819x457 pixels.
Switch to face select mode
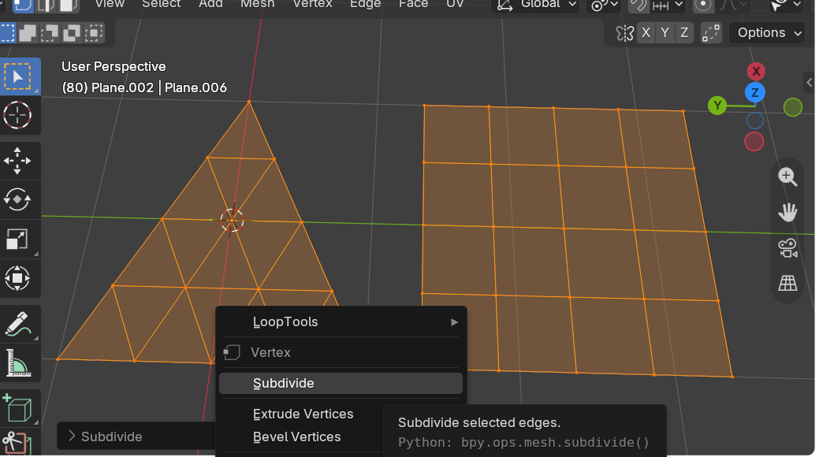pos(68,6)
